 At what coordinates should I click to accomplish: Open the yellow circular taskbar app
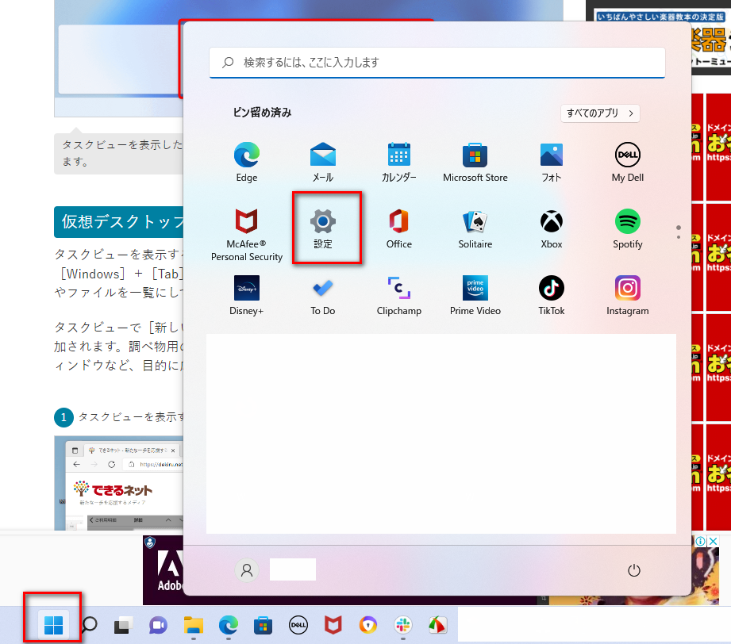[x=367, y=625]
